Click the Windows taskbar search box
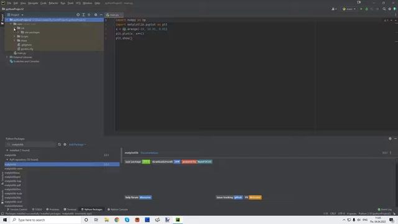 click(45, 220)
